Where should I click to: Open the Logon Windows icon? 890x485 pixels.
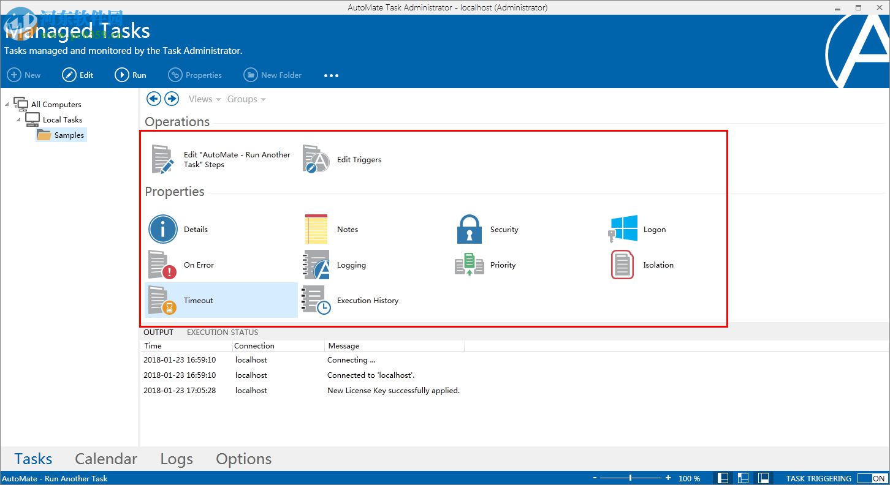[x=623, y=230]
